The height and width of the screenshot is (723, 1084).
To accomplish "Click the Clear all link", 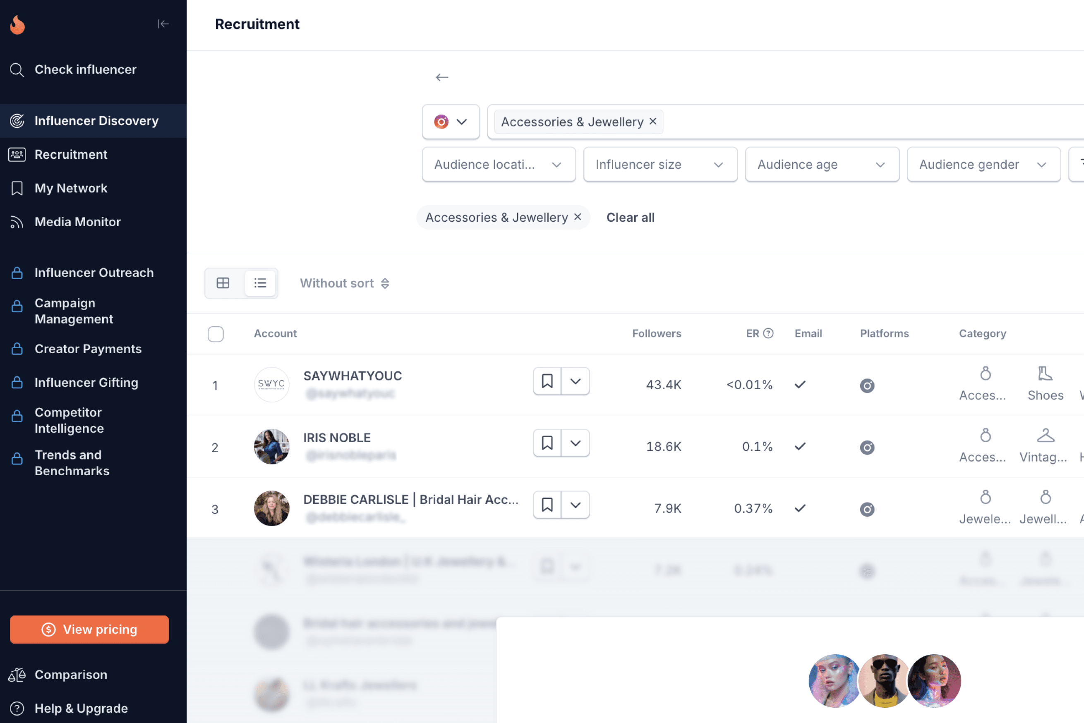I will (630, 217).
